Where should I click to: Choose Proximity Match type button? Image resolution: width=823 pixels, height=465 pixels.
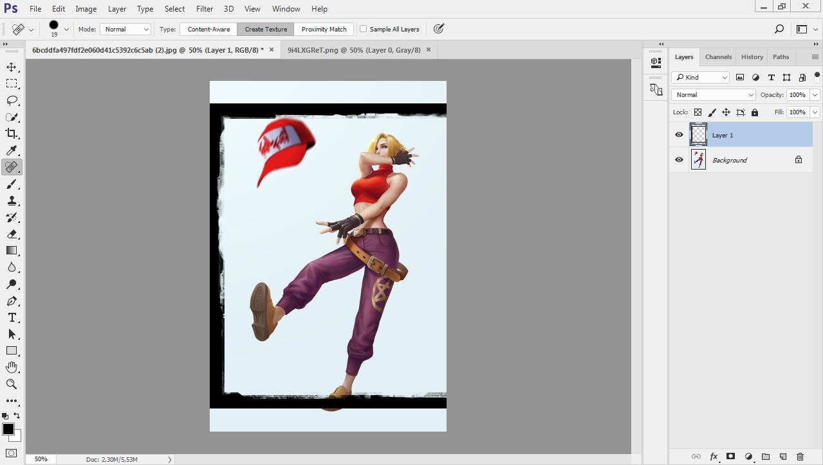(x=324, y=29)
